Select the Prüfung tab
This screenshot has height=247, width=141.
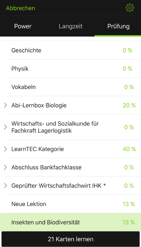click(x=118, y=26)
